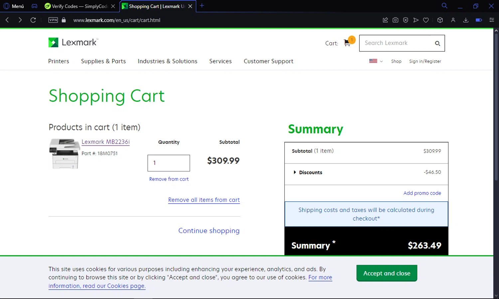This screenshot has height=299, width=499.
Task: Click the Lexmark logo
Action: (x=73, y=42)
